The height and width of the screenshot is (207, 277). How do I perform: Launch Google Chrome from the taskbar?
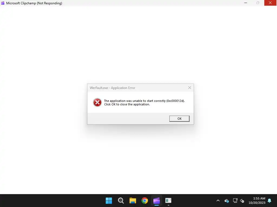(145, 201)
